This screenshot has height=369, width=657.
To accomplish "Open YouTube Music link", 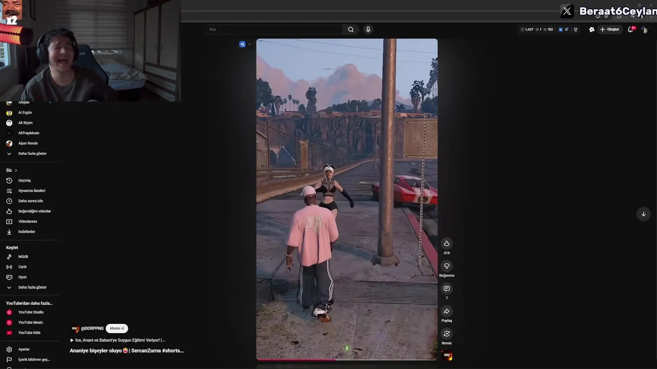I will click(x=30, y=322).
